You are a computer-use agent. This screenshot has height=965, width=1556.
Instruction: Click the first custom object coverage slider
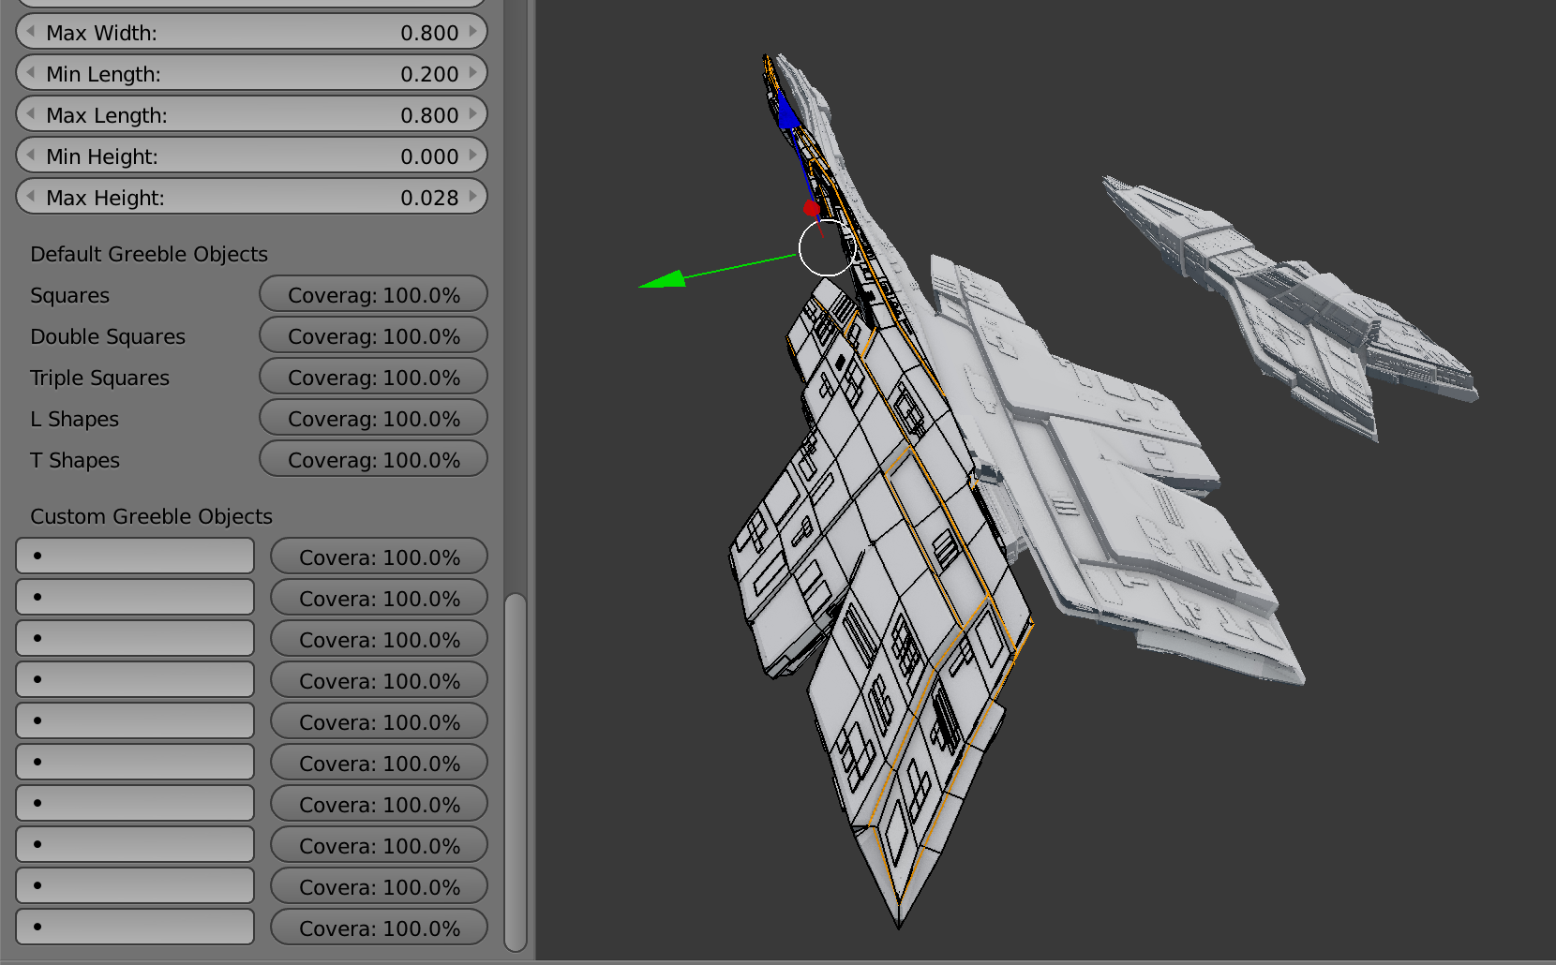[379, 557]
